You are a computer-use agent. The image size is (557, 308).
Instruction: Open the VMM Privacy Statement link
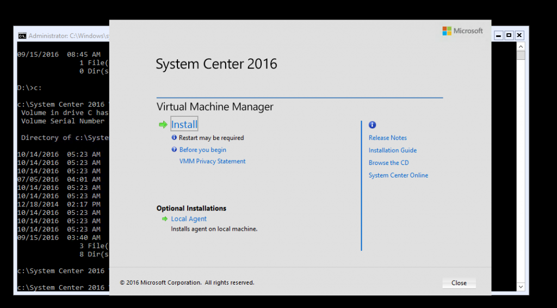(213, 161)
